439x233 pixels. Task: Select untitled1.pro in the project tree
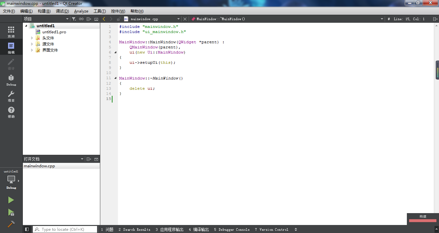pyautogui.click(x=54, y=32)
